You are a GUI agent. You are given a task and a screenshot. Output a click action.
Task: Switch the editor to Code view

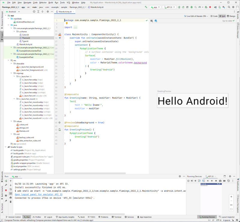pyautogui.click(x=214, y=16)
